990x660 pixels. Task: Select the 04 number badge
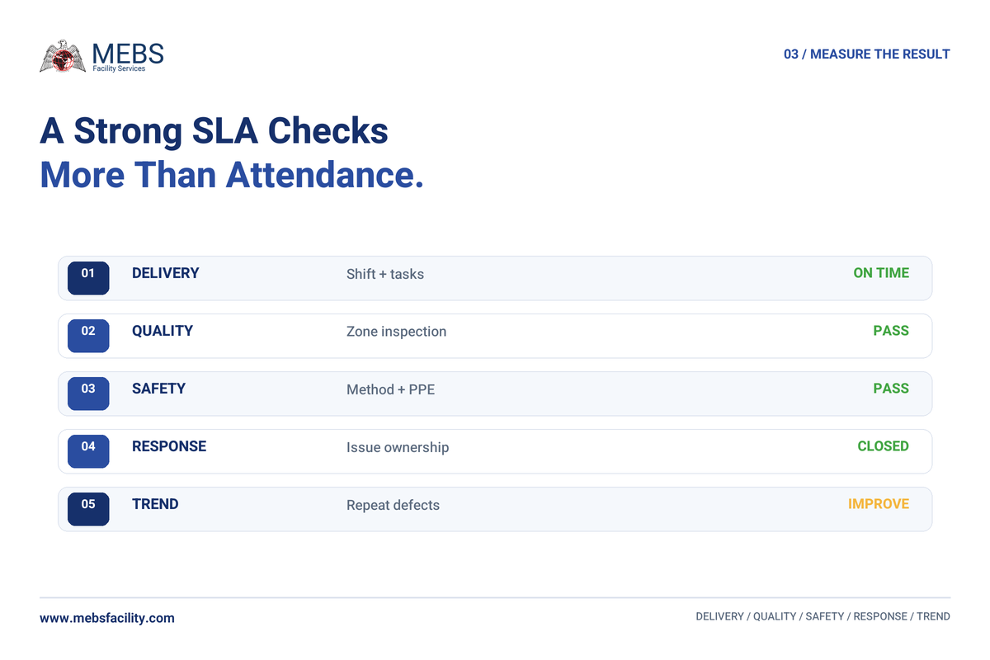pos(88,451)
